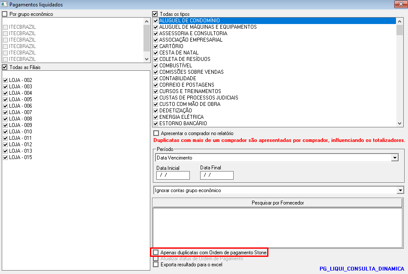Close the Pagamentos liquidados window
Image resolution: width=408 pixels, height=274 pixels.
(x=401, y=4)
